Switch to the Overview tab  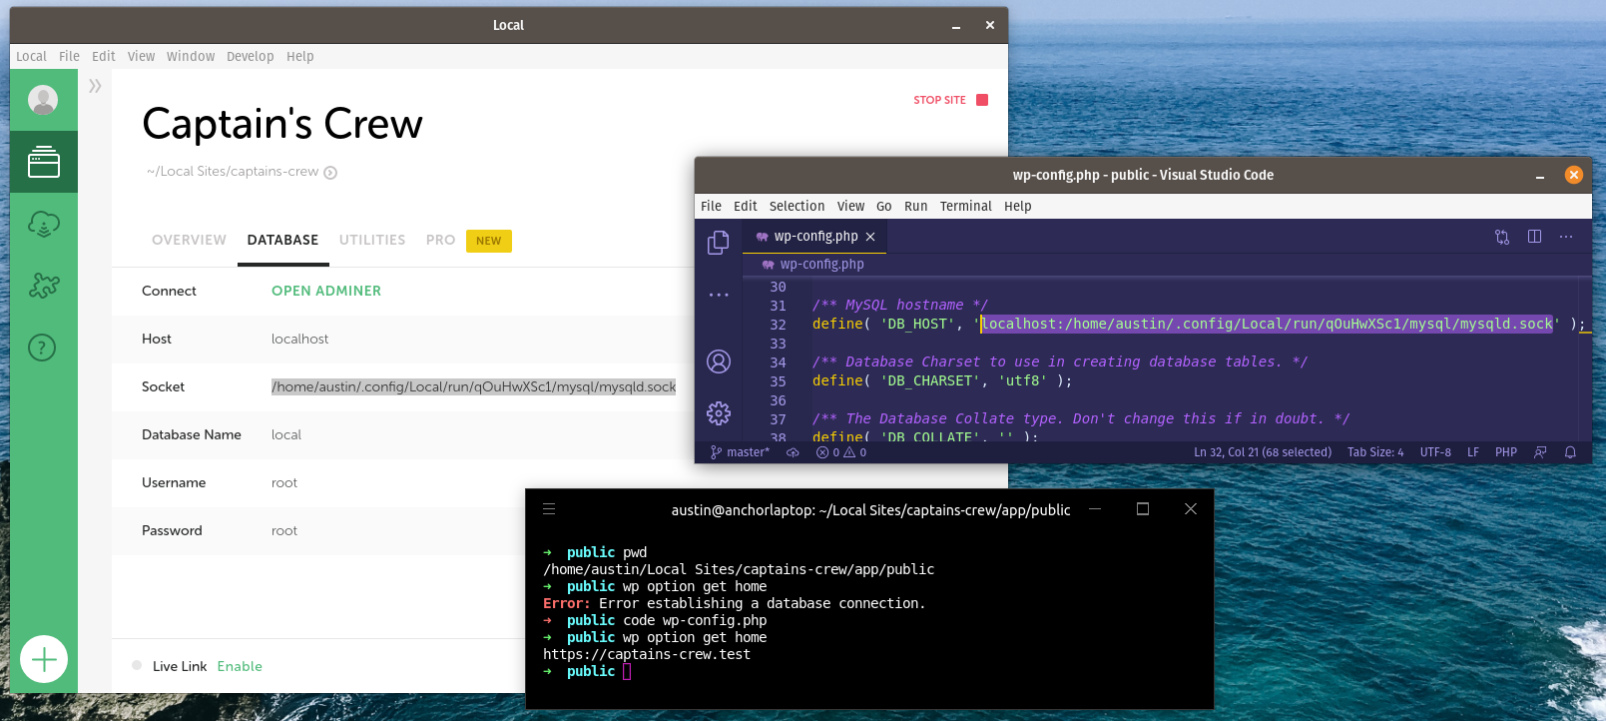[x=189, y=240]
